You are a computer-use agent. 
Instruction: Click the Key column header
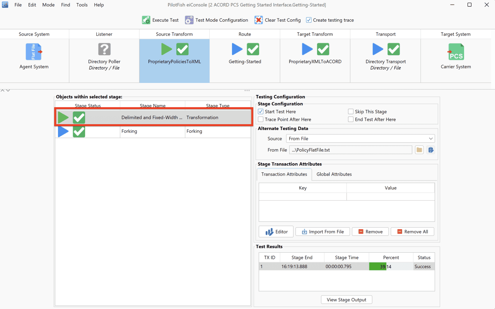pyautogui.click(x=303, y=188)
